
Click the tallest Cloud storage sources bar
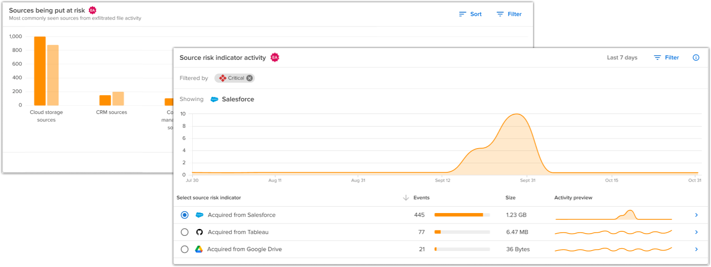[x=40, y=71]
